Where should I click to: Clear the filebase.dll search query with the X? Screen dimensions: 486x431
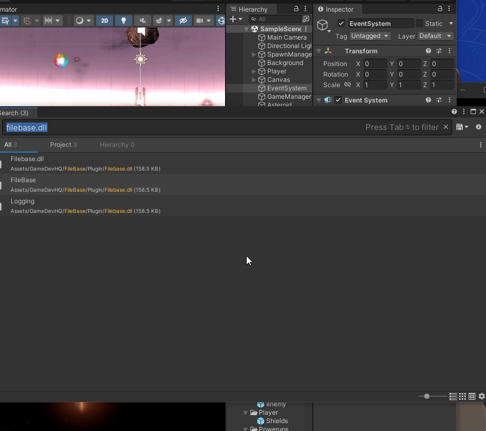click(x=445, y=127)
